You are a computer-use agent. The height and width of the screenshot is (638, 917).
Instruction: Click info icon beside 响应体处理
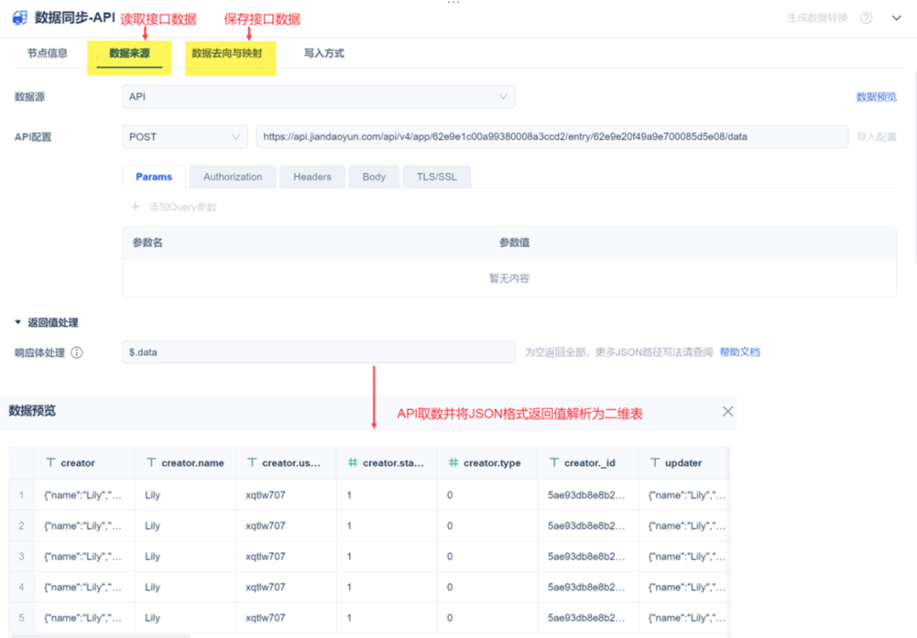77,353
